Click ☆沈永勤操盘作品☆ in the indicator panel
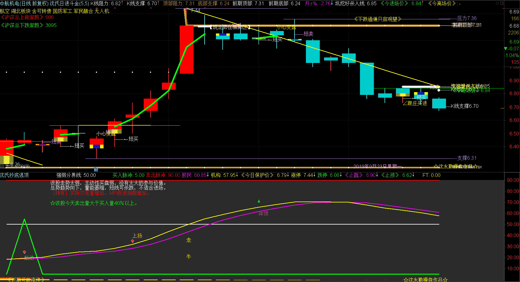 pyautogui.click(x=425, y=280)
